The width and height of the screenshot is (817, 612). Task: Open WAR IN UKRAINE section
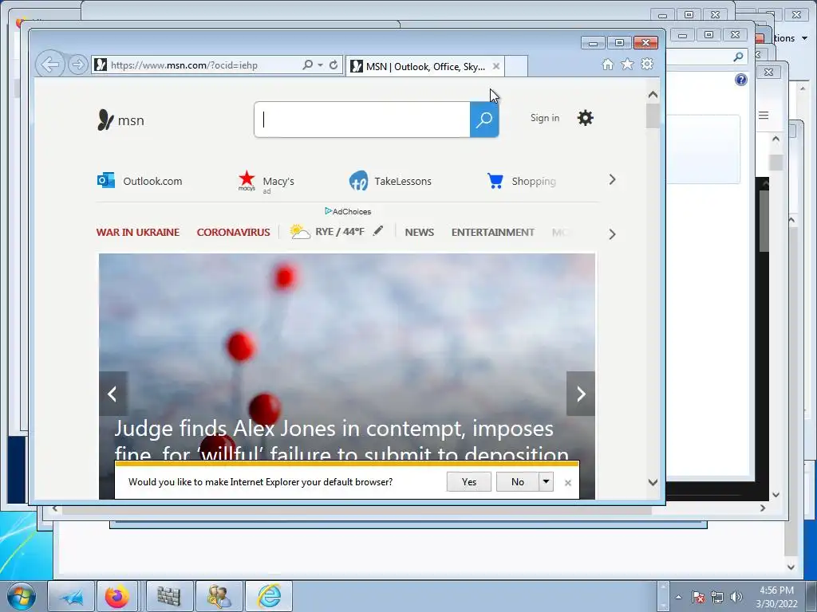pos(137,232)
